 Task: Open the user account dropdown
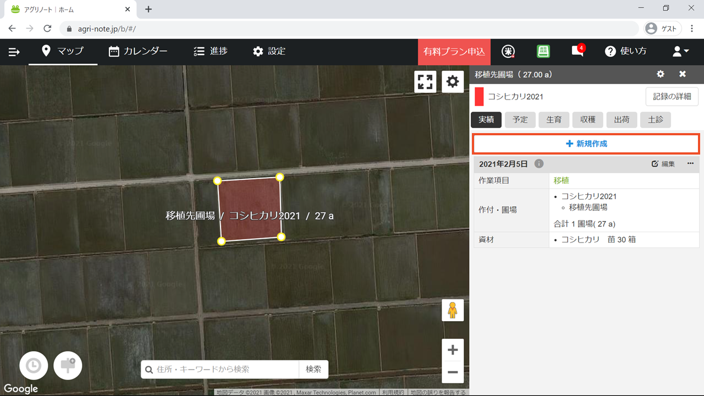click(680, 51)
